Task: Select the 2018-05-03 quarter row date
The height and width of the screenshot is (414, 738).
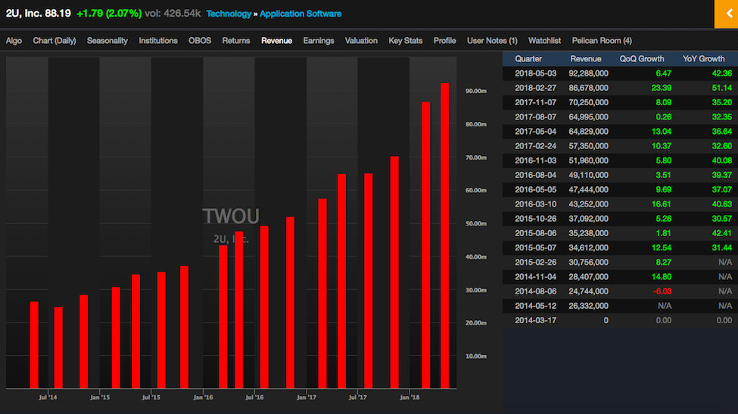Action: (535, 73)
